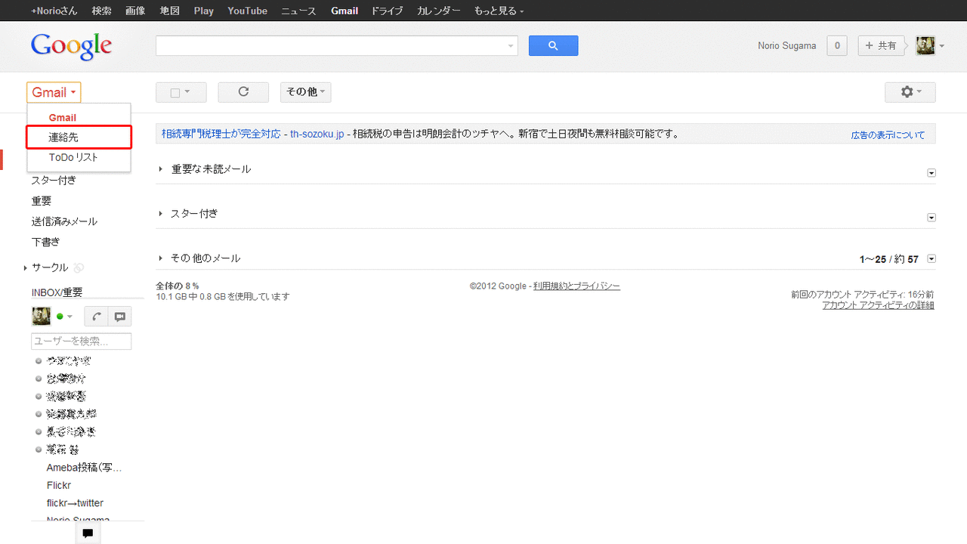Click 広告の表示について link
967x544 pixels.
pos(888,135)
